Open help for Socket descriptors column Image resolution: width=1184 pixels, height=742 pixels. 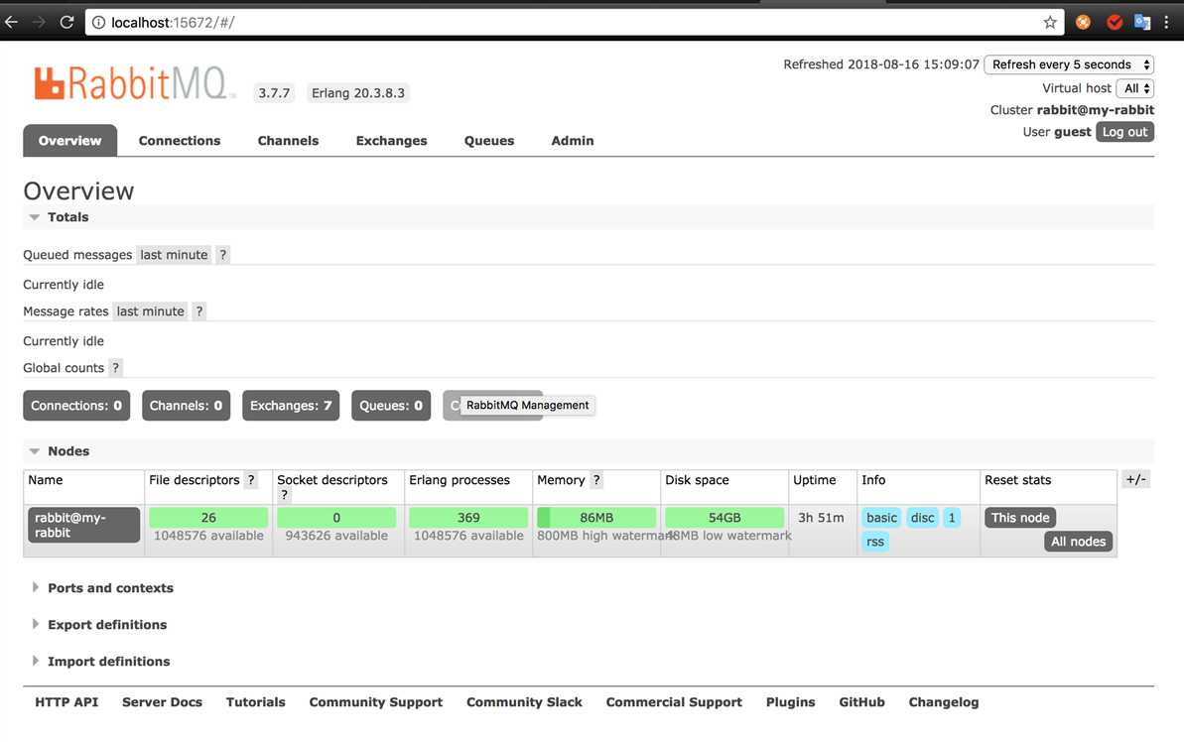pyautogui.click(x=284, y=495)
